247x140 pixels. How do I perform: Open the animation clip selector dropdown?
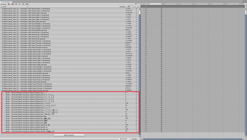click(14, 6)
